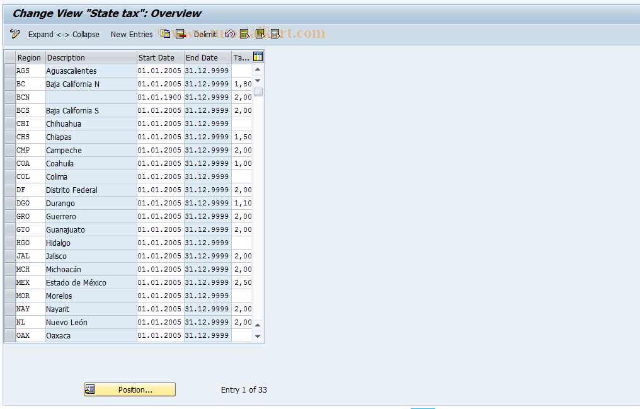Select row for region DF
This screenshot has height=409, width=640.
[10, 190]
